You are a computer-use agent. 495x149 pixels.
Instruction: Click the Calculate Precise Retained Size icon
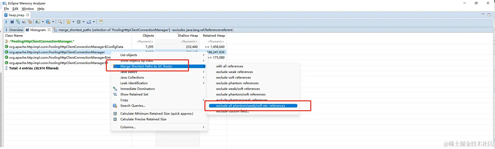[x=115, y=119]
